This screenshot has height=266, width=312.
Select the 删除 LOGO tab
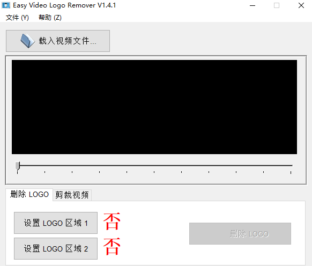[x=29, y=194]
